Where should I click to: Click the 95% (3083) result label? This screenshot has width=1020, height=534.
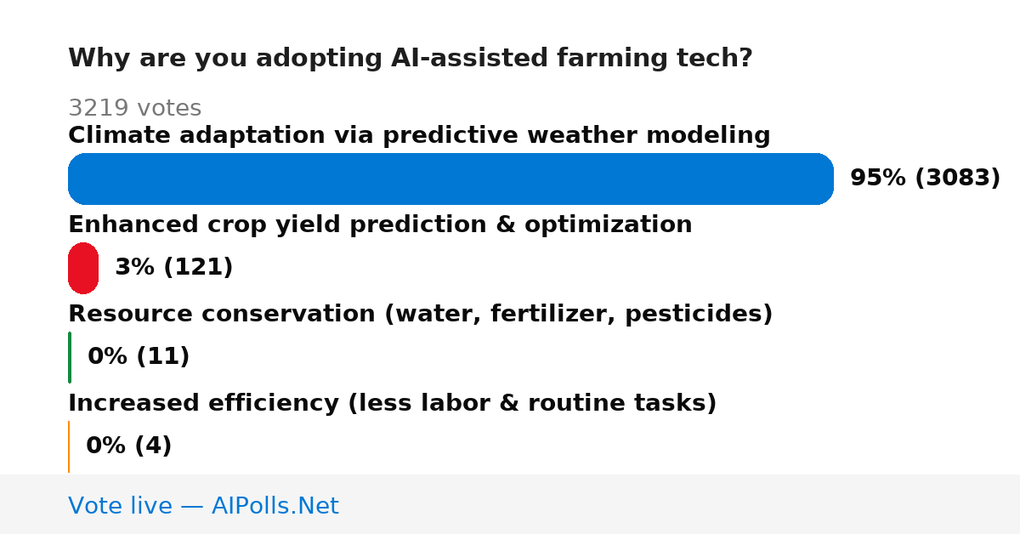[926, 179]
